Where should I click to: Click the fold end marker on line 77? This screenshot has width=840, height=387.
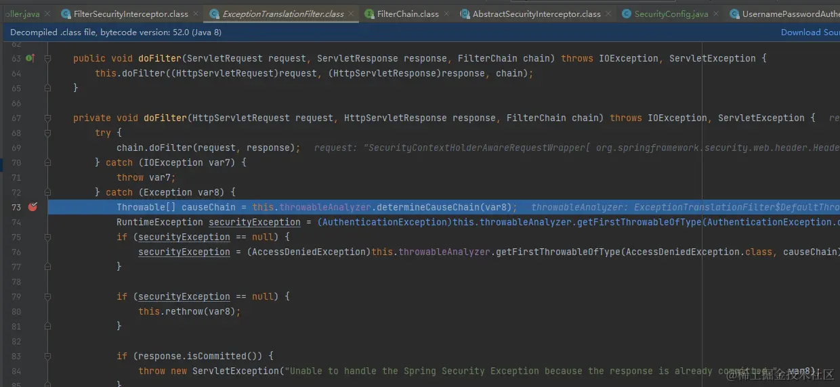click(48, 267)
